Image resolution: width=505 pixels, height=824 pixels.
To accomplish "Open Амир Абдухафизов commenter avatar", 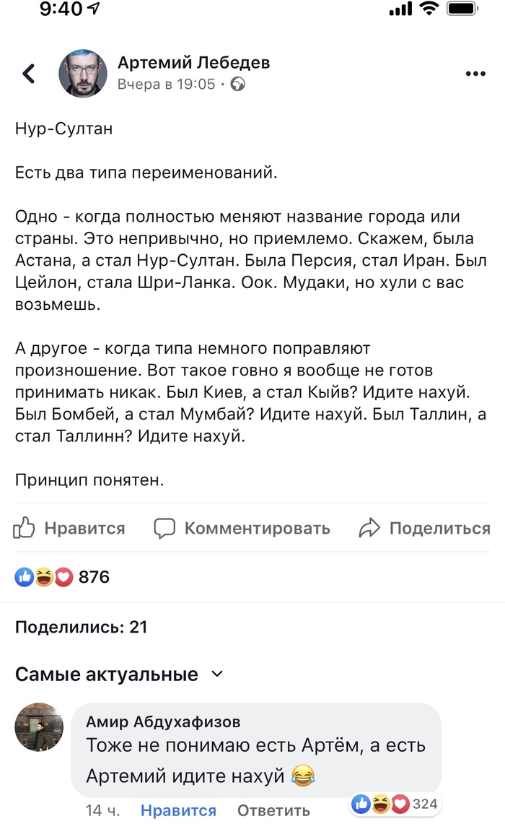I will 39,727.
